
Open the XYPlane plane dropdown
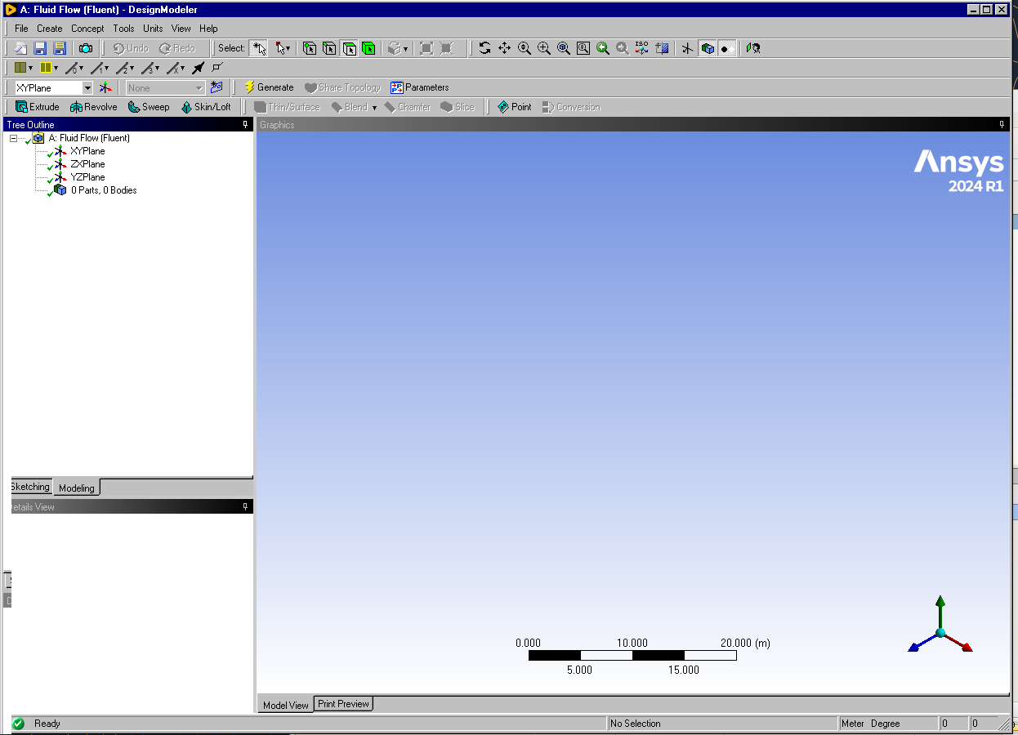click(x=87, y=87)
